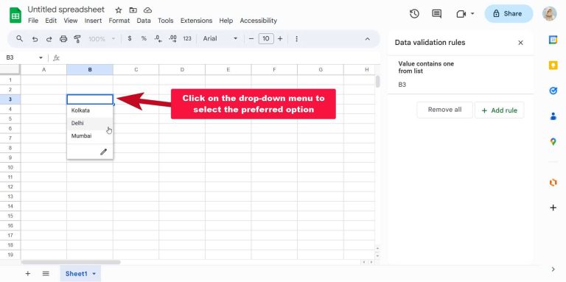Close the Data validation rules panel

(x=520, y=43)
